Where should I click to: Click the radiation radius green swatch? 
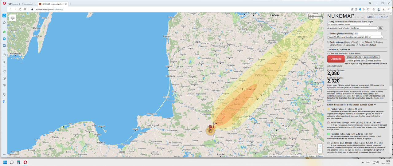point(329,134)
